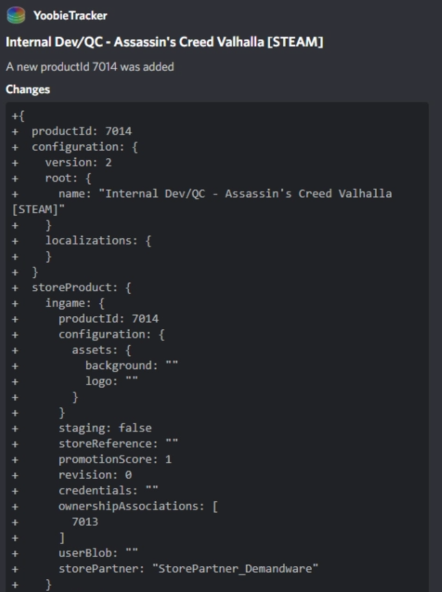The height and width of the screenshot is (592, 442).
Task: Click the 'root: {' line
Action: [x=69, y=178]
